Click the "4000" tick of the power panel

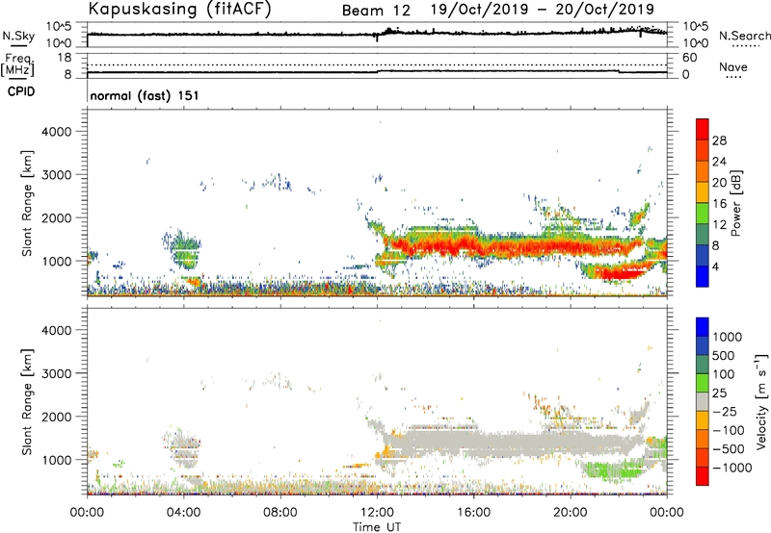[57, 132]
